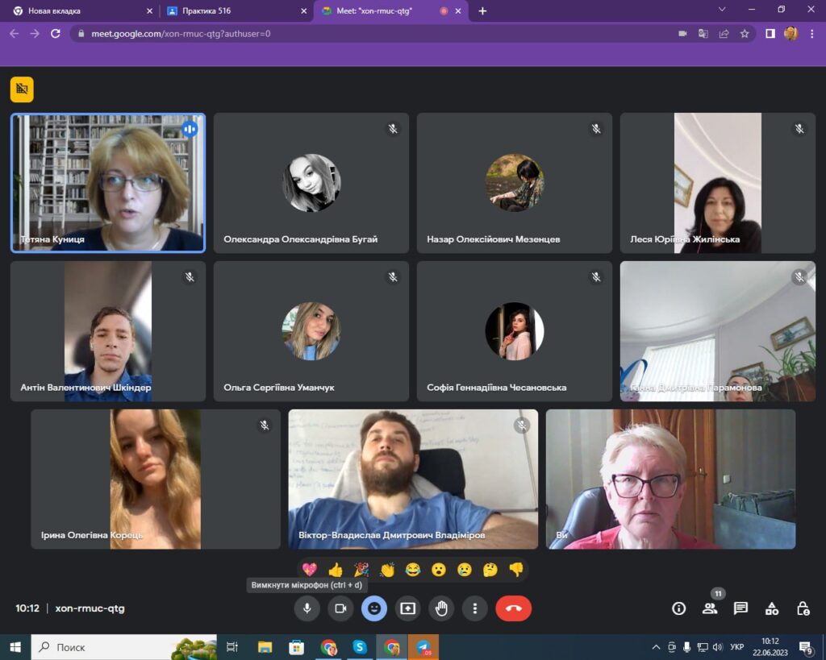
Task: Send the party popper reaction
Action: pyautogui.click(x=361, y=570)
